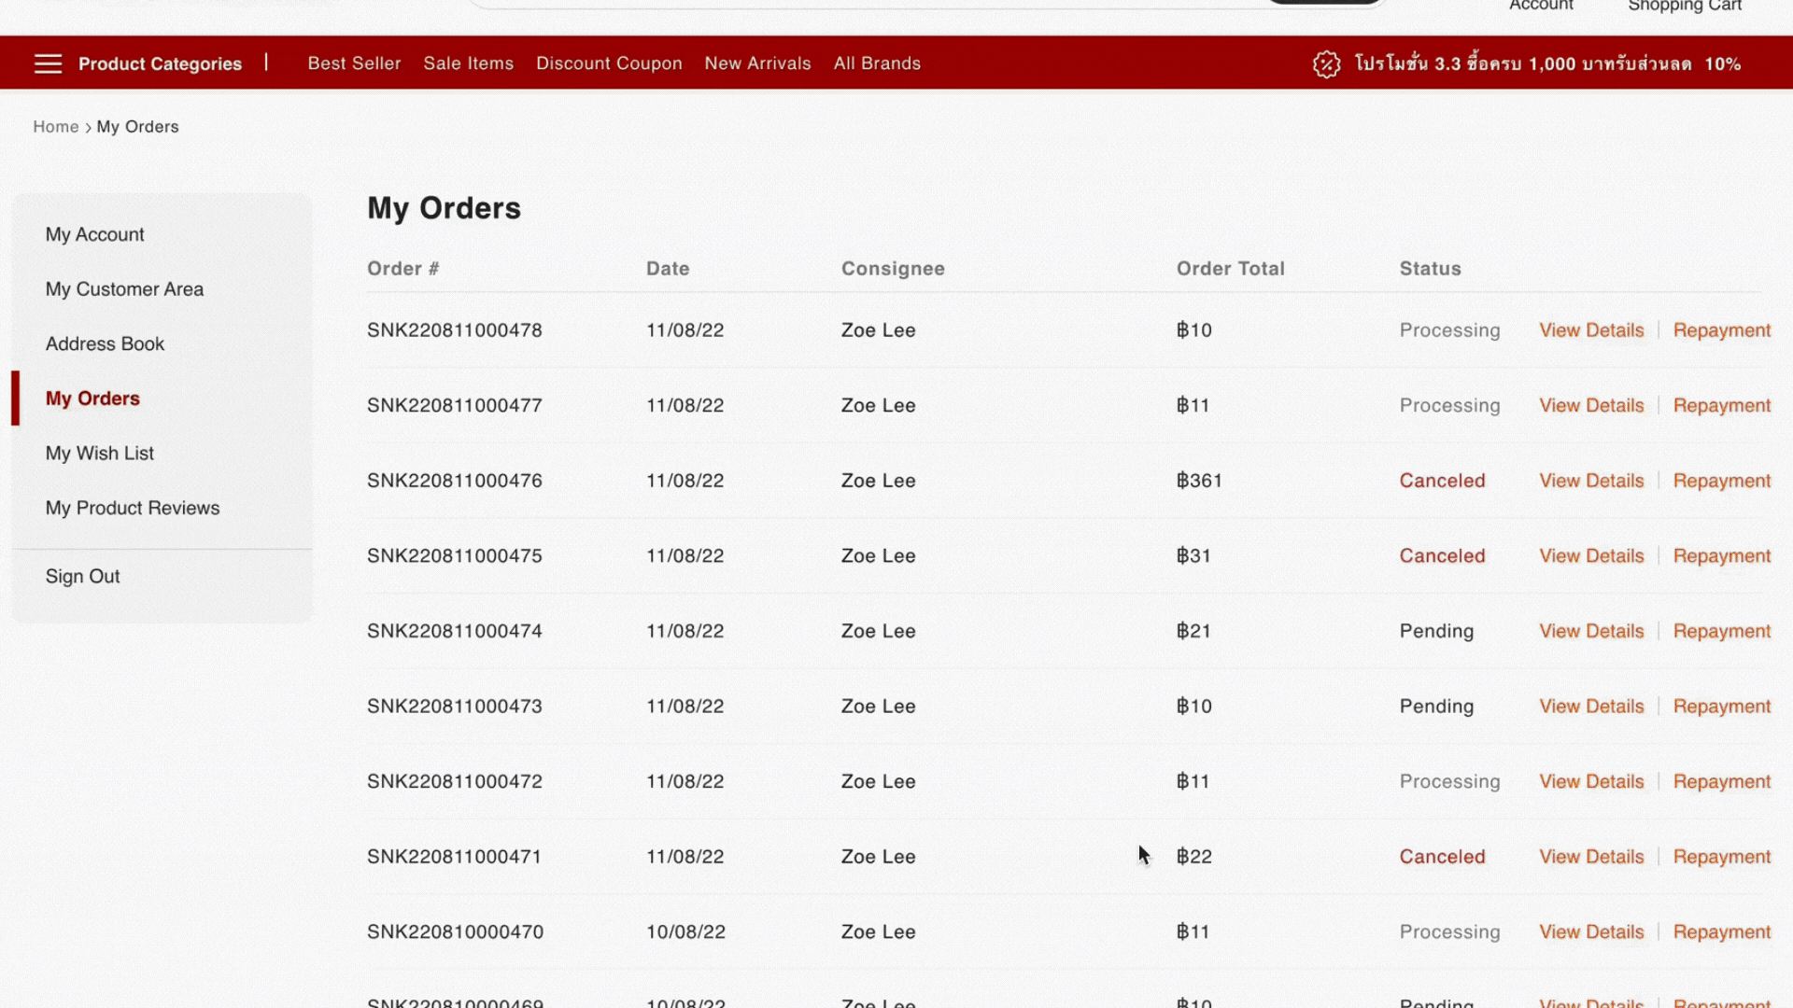The height and width of the screenshot is (1008, 1793).
Task: Browse New Arrivals
Action: click(x=757, y=63)
